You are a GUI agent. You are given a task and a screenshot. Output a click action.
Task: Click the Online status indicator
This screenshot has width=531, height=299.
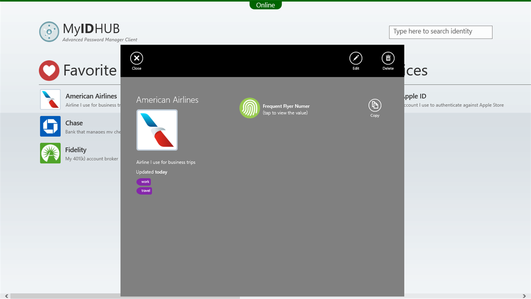[265, 5]
